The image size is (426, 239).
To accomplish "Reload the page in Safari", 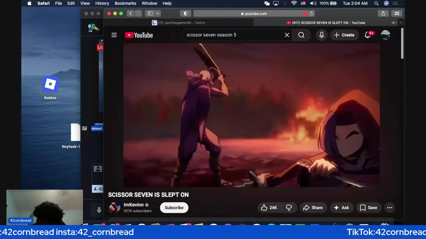I will pos(311,14).
